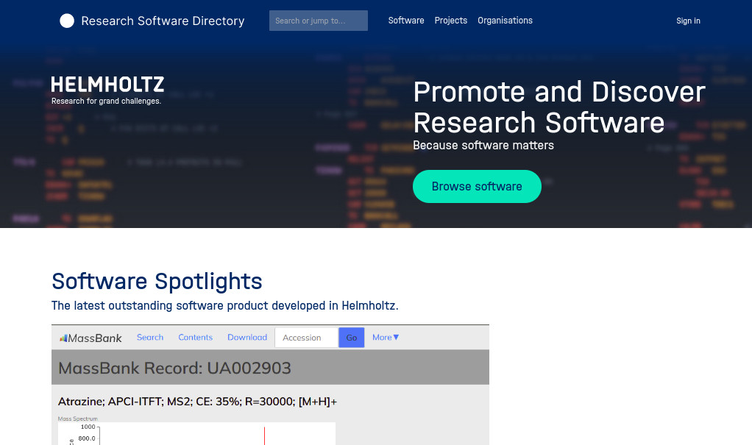The height and width of the screenshot is (445, 752).
Task: Click 'The latest outstanding software product' subtitle
Action: (225, 305)
